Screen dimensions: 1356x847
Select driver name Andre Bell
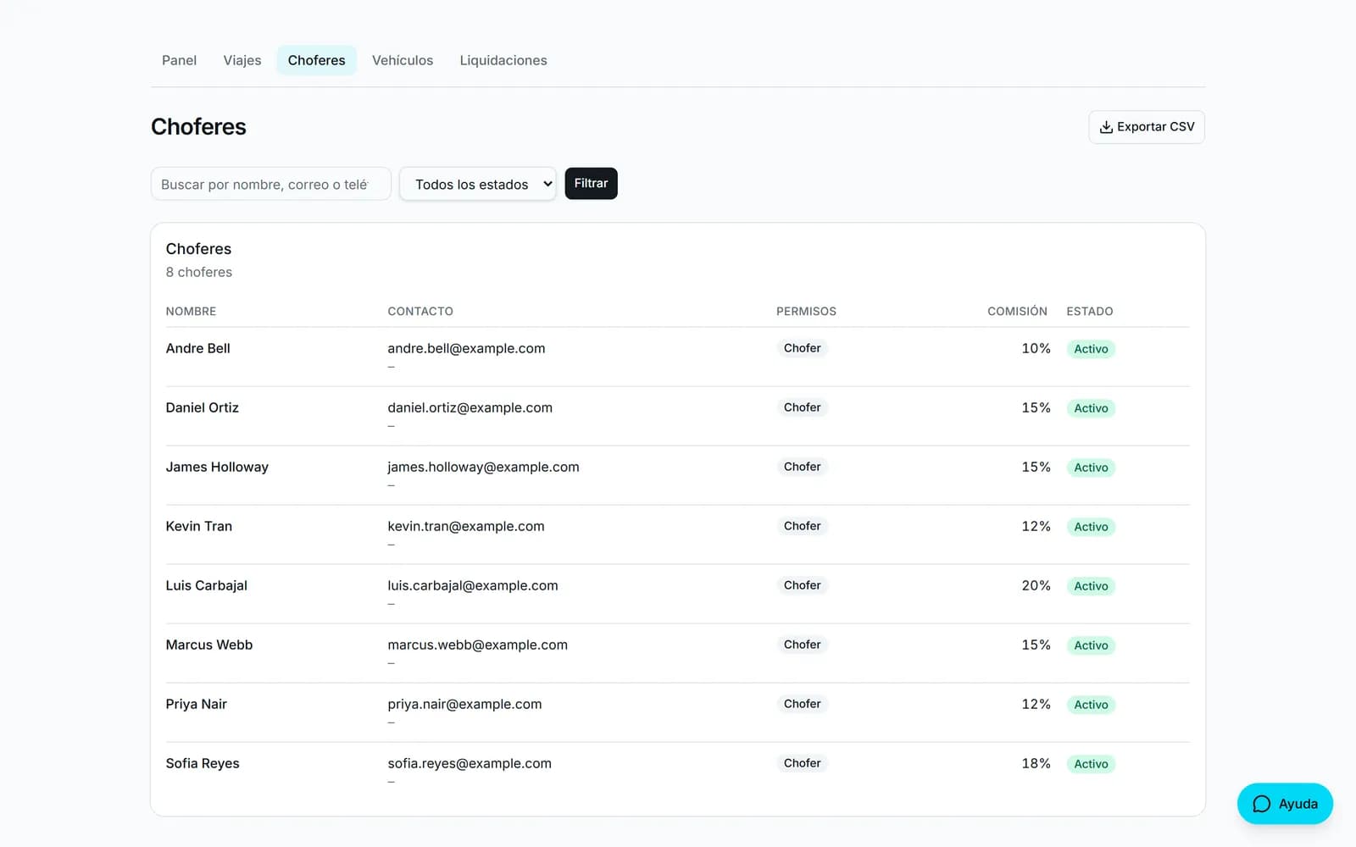click(198, 348)
